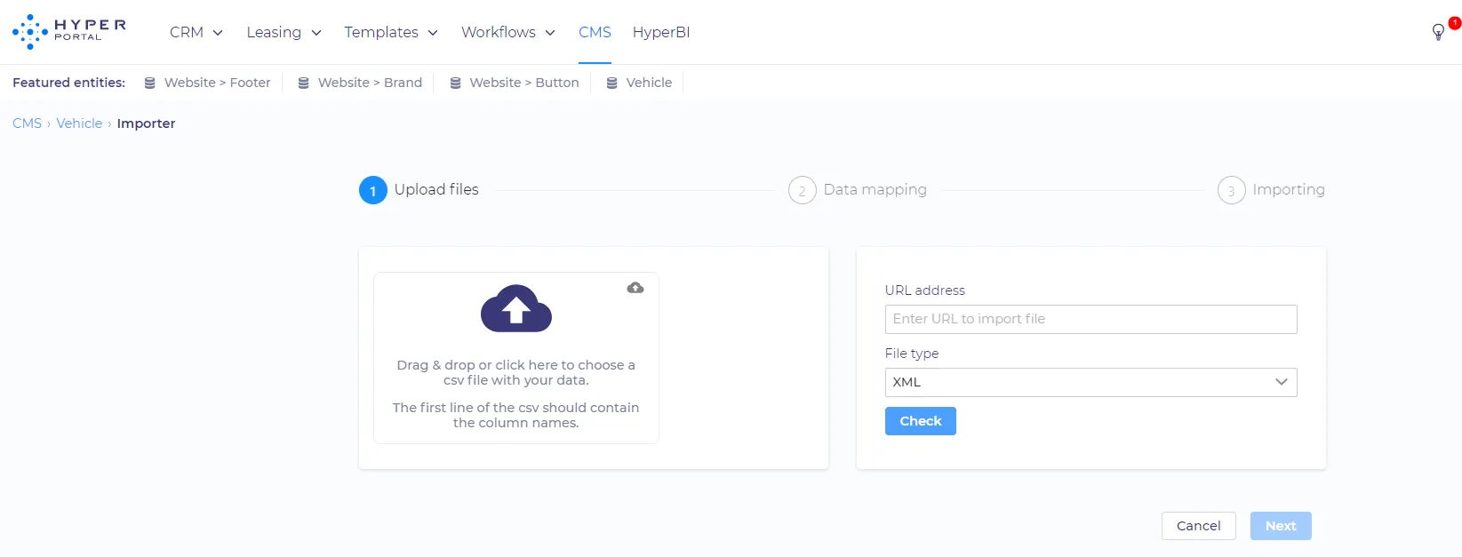1462x557 pixels.
Task: Open Vehicle featured entity
Action: 650,83
